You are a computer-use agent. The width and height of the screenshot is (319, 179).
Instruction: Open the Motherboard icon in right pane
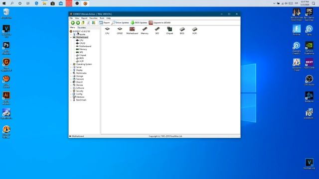pyautogui.click(x=132, y=31)
